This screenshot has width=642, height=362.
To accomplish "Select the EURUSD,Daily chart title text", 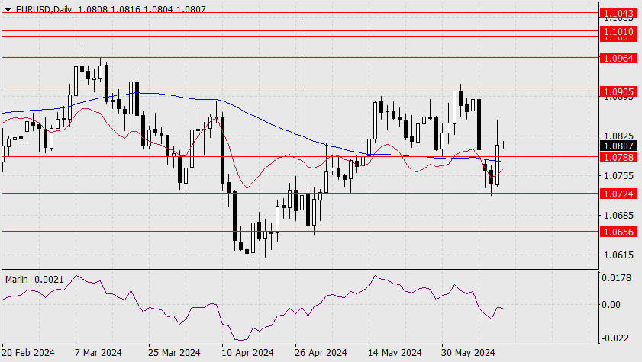I will [x=44, y=9].
